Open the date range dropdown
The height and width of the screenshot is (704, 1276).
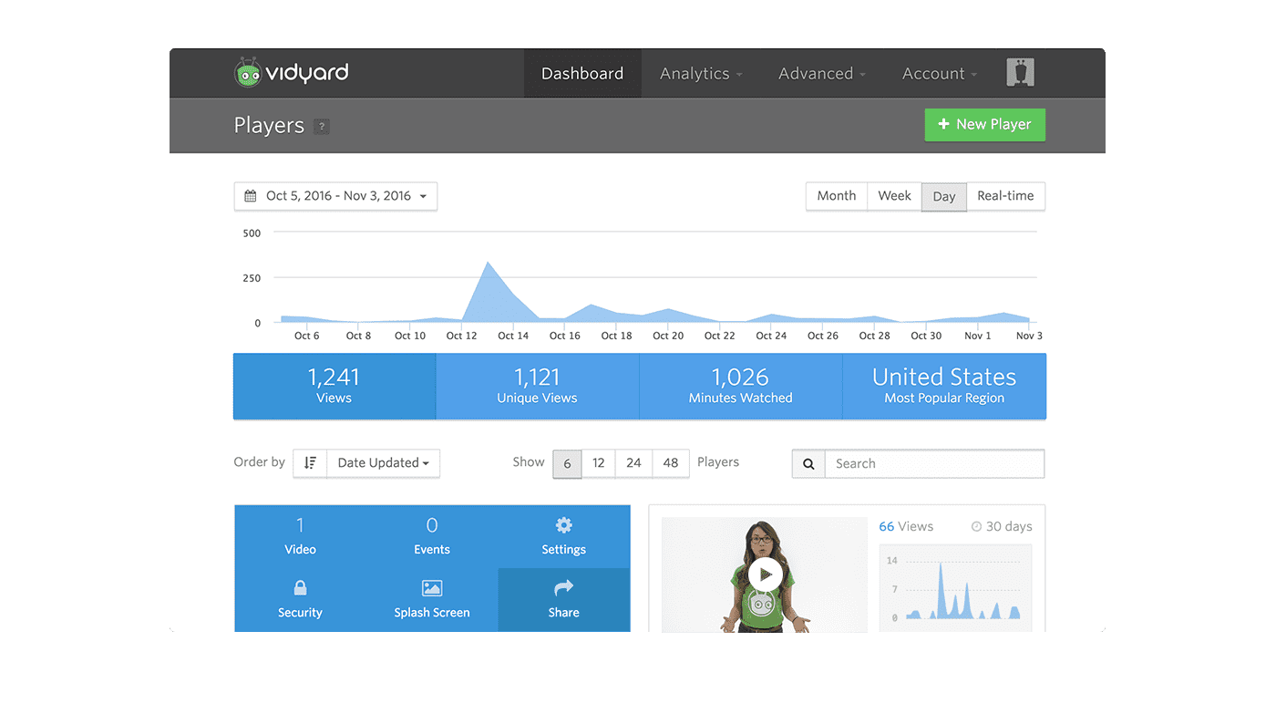[335, 196]
